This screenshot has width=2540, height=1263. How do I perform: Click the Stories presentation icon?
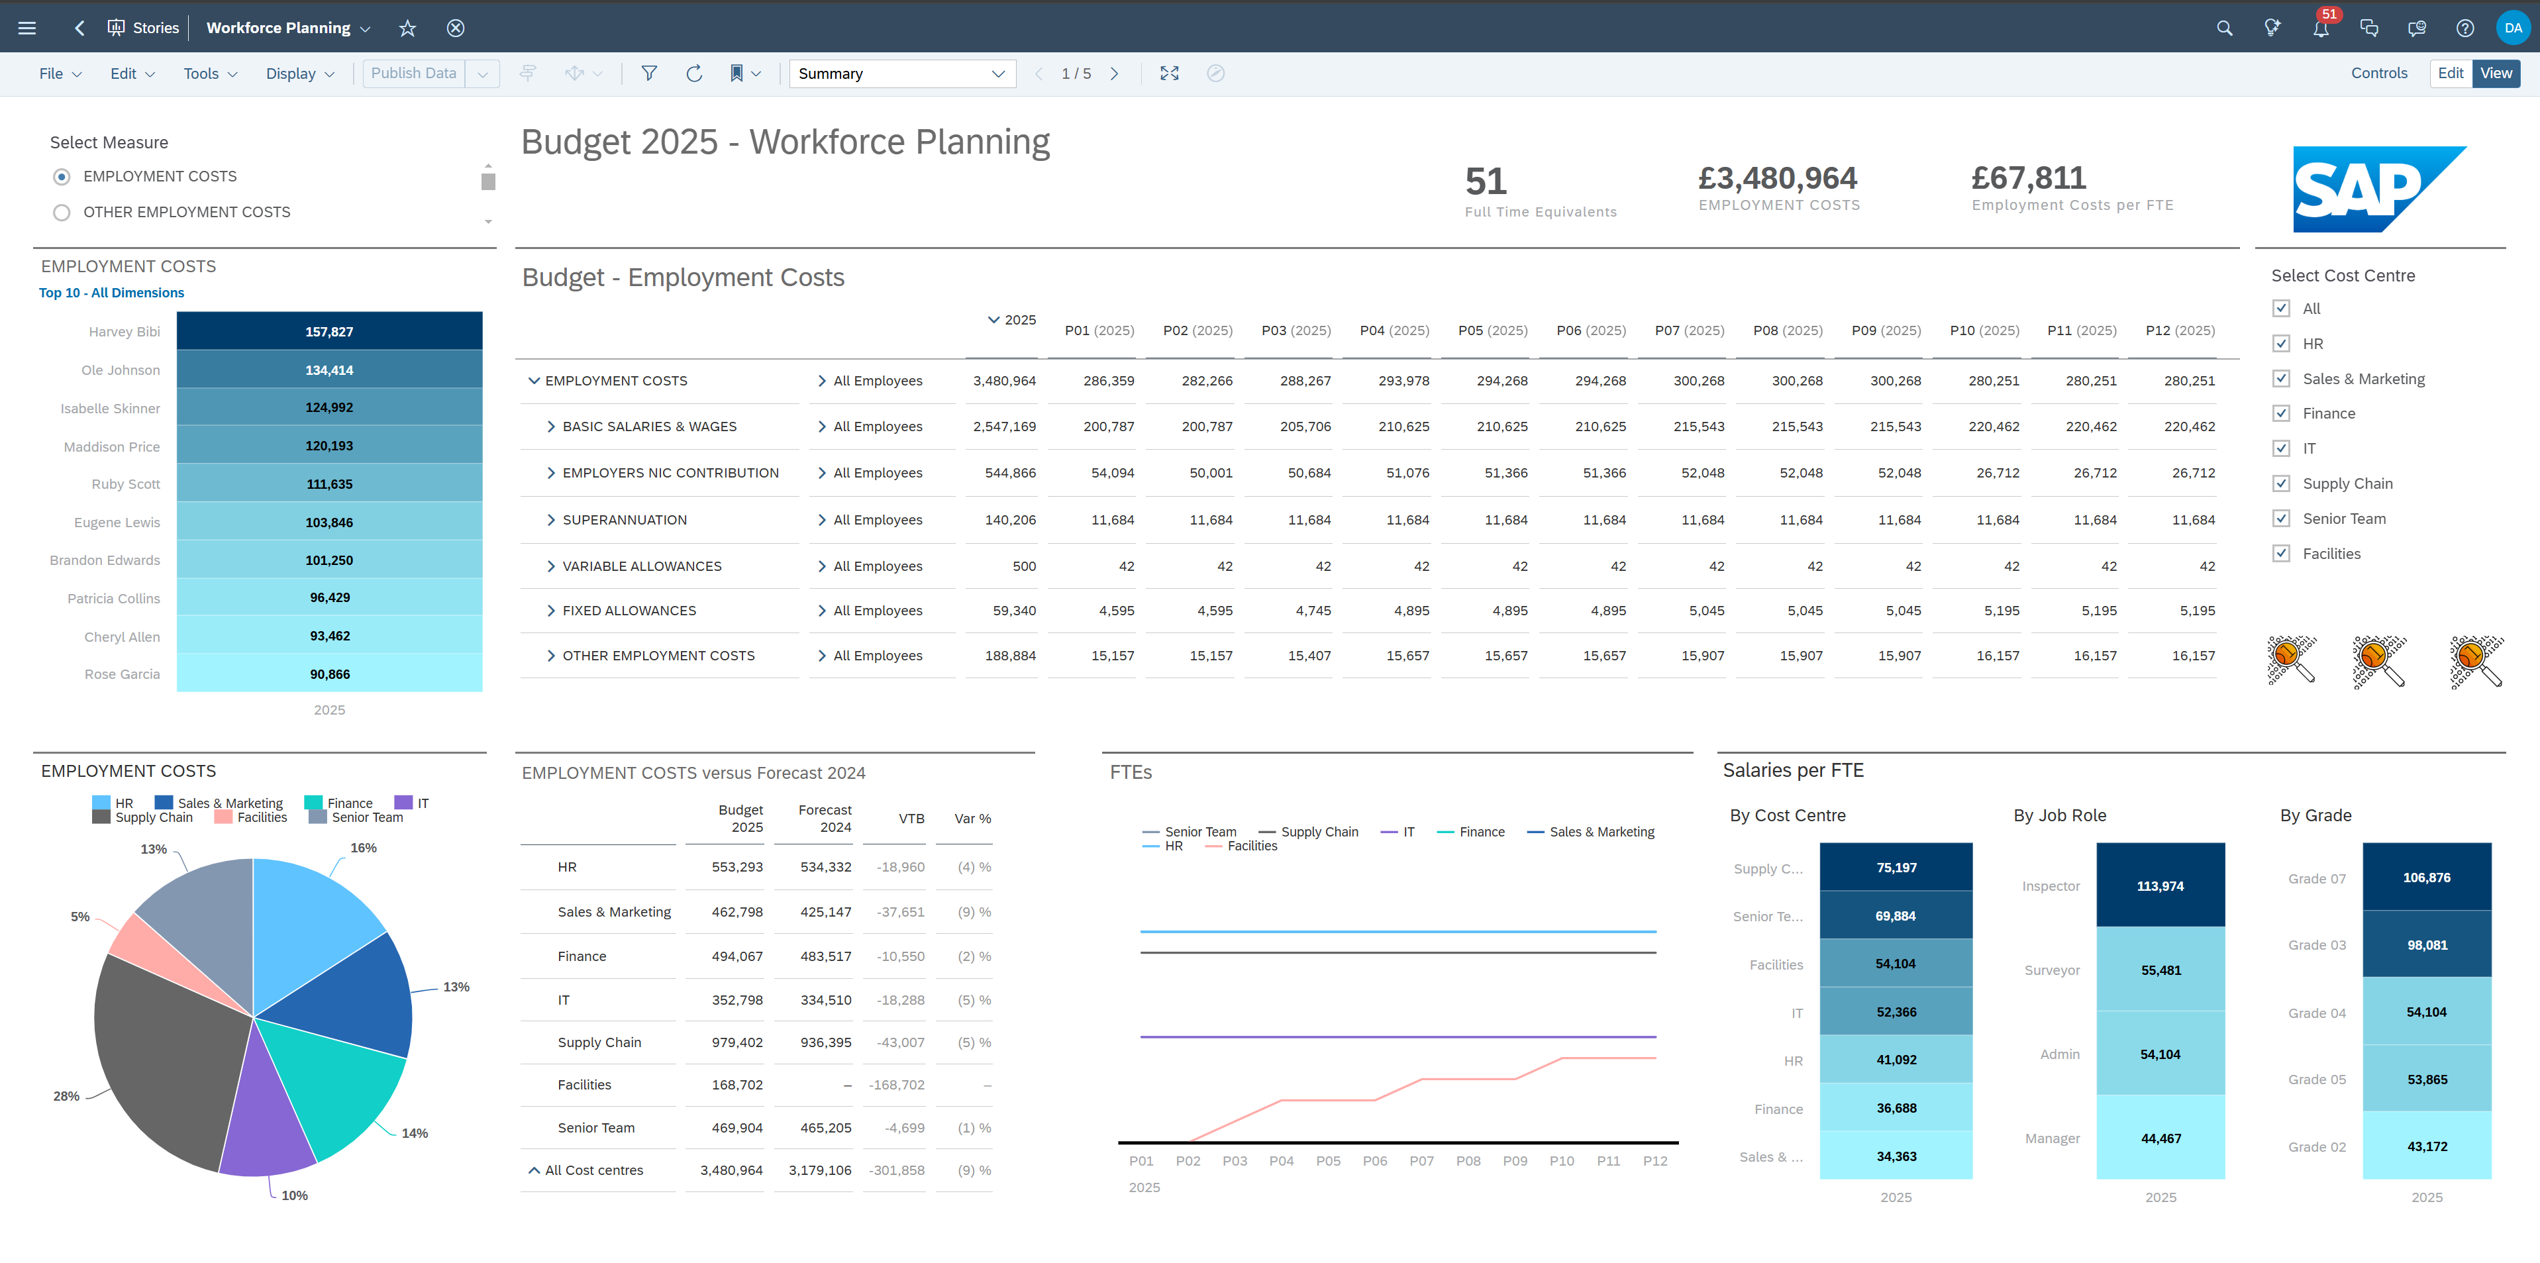(x=117, y=28)
